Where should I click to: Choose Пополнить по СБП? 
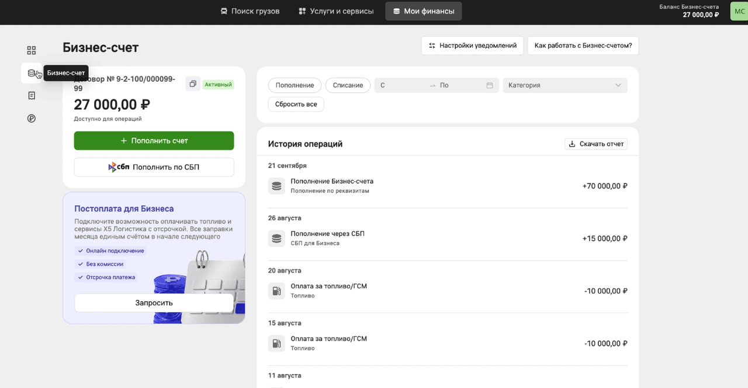click(154, 167)
